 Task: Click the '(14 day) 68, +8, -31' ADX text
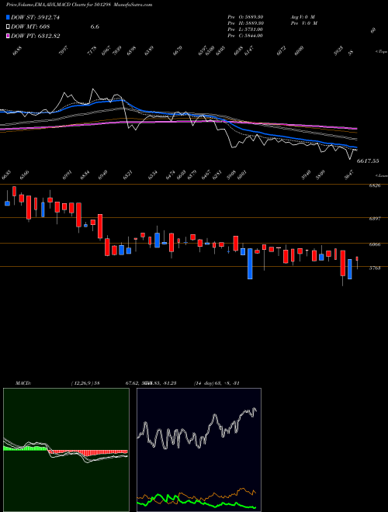(x=217, y=383)
